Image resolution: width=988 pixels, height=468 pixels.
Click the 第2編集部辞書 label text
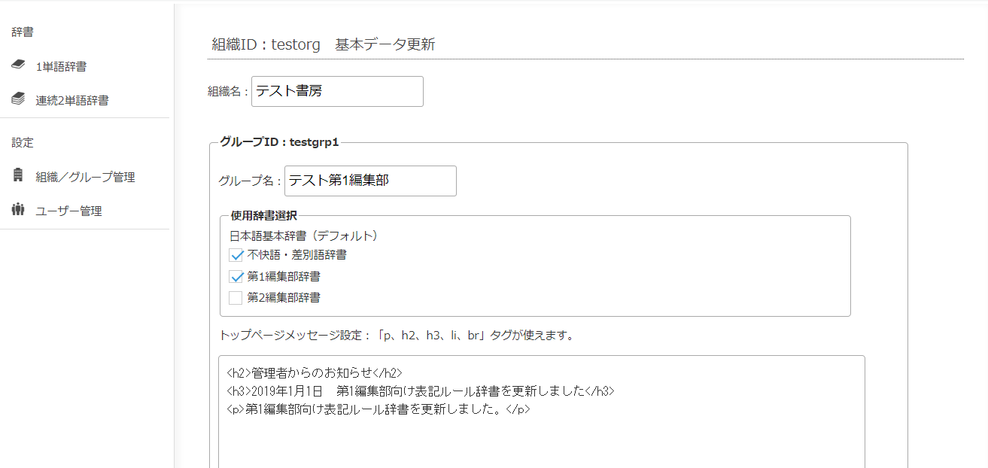[x=283, y=297]
